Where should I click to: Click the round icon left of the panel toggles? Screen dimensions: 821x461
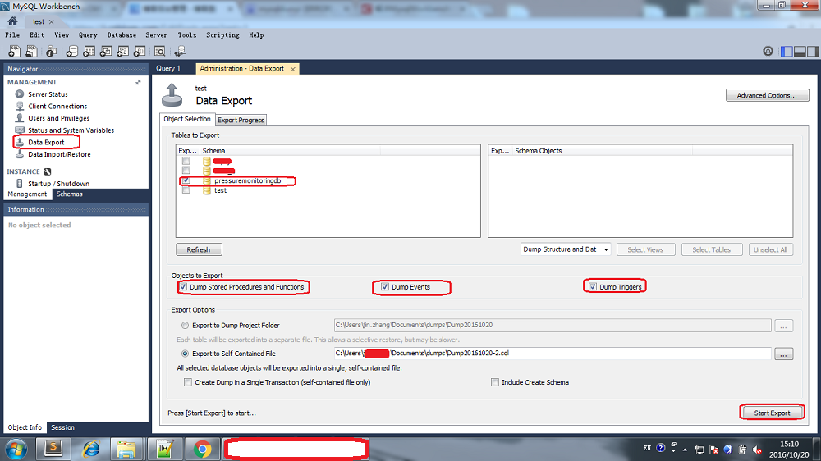[x=768, y=51]
